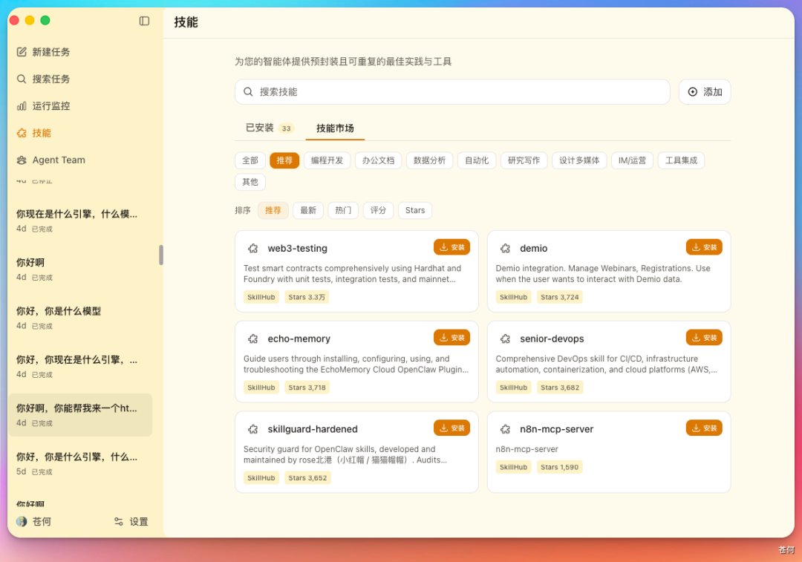This screenshot has width=802, height=562.
Task: Filter by 全部 category
Action: (x=250, y=160)
